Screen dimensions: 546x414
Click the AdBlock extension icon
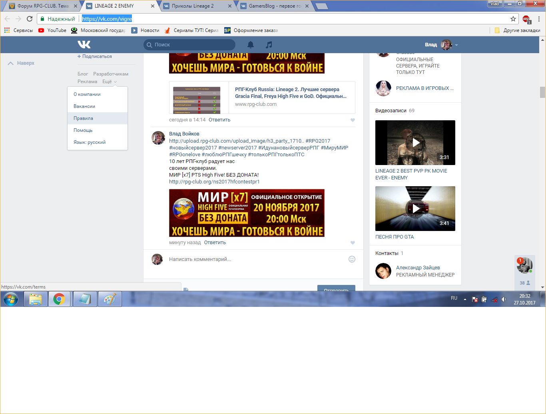tap(526, 19)
